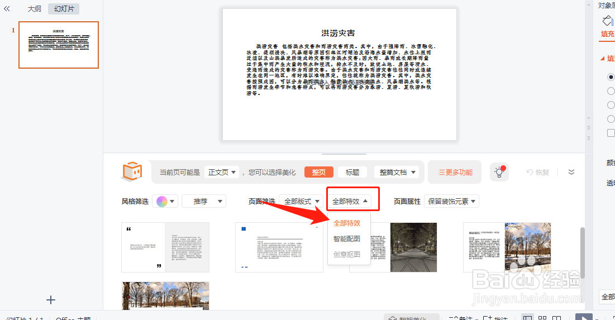Viewport: 615px width, 320px height.
Task: Select the fourth fill radio button
Action: [611, 119]
